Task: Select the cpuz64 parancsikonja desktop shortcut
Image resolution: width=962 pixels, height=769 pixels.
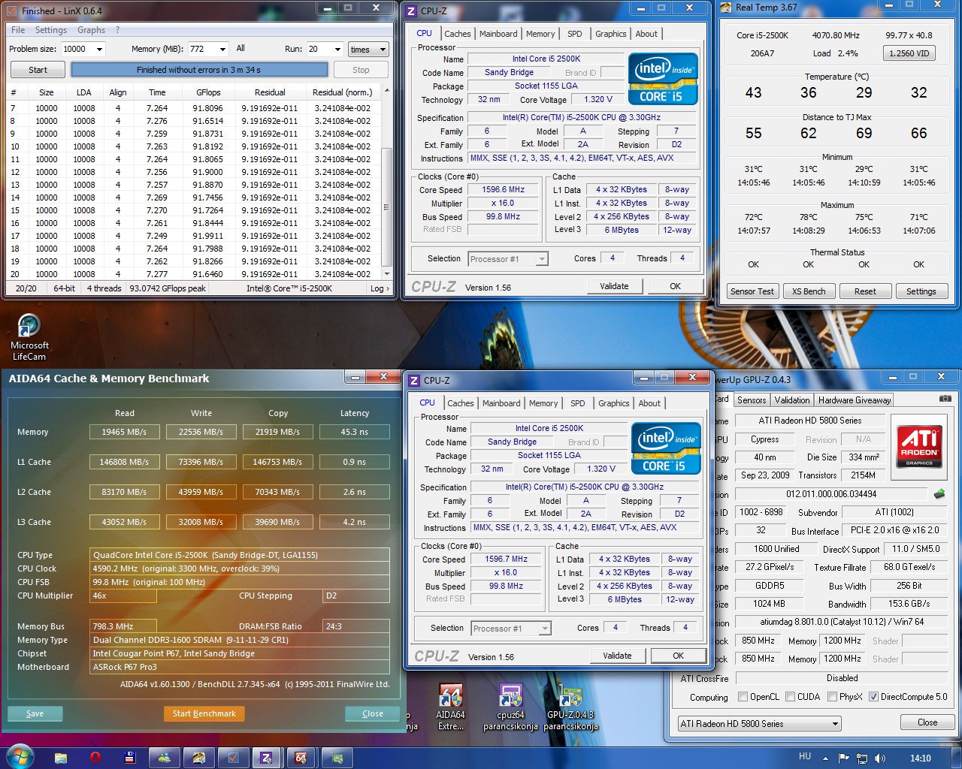Action: pos(510,707)
